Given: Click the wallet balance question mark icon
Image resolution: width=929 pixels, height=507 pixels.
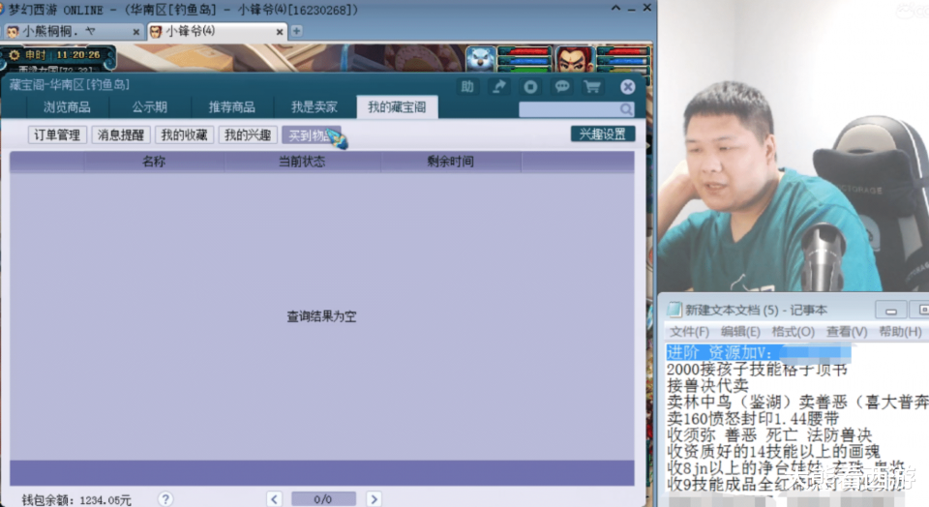Looking at the screenshot, I should pos(165,499).
